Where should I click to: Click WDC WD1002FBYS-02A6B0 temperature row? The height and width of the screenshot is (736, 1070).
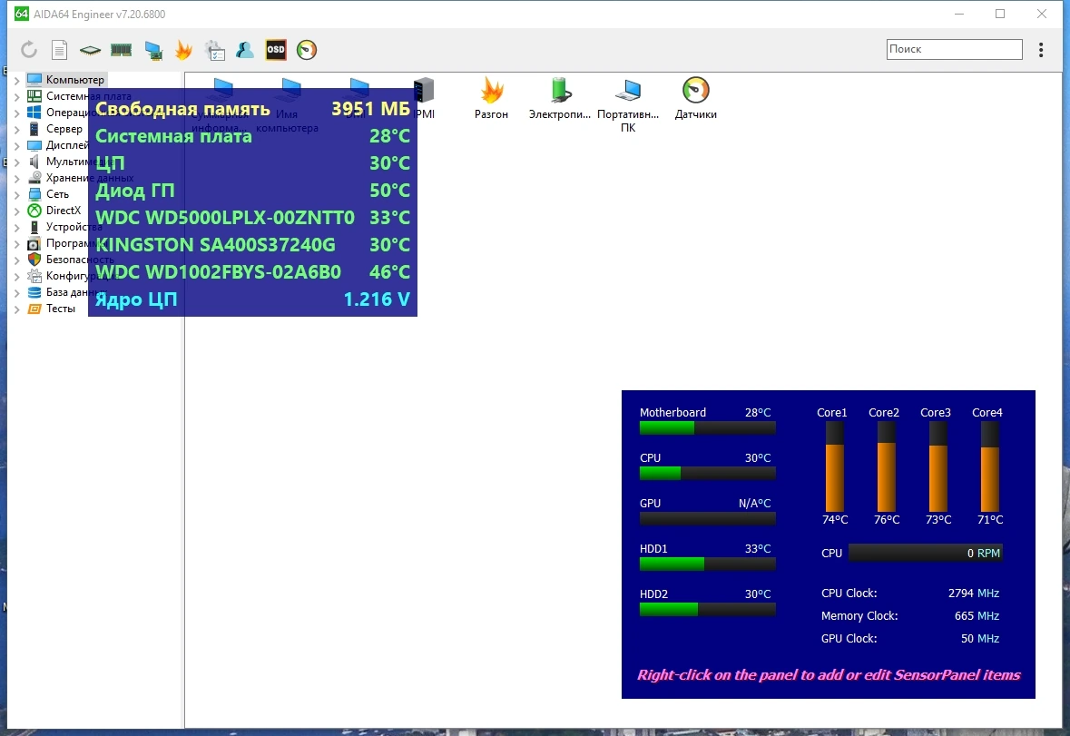[252, 272]
